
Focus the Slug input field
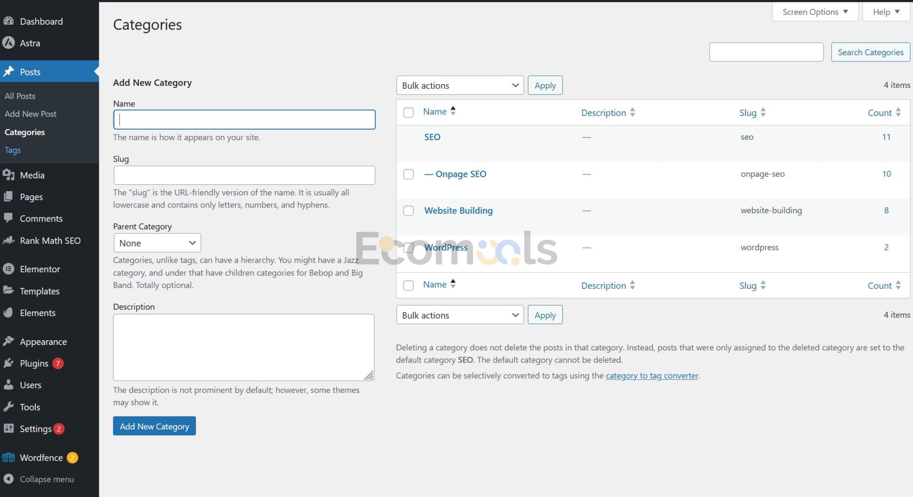coord(244,175)
